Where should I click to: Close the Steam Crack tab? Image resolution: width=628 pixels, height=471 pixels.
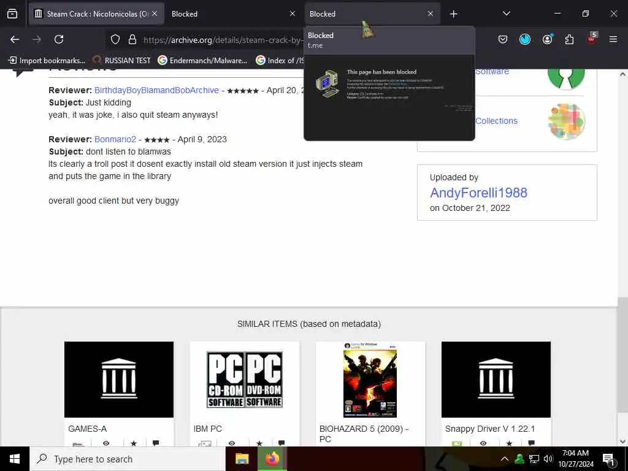[155, 13]
